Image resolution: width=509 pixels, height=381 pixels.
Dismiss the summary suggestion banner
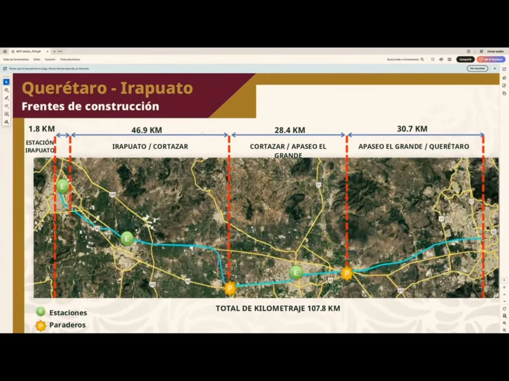pos(494,68)
